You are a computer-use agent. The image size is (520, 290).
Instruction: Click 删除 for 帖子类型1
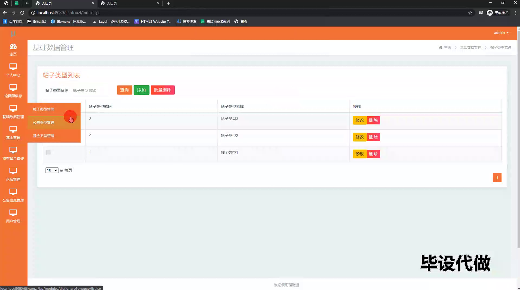pos(373,154)
